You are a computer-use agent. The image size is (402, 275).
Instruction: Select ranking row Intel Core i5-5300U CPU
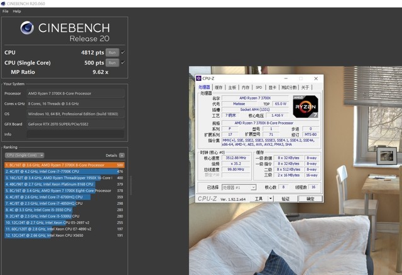64,216
